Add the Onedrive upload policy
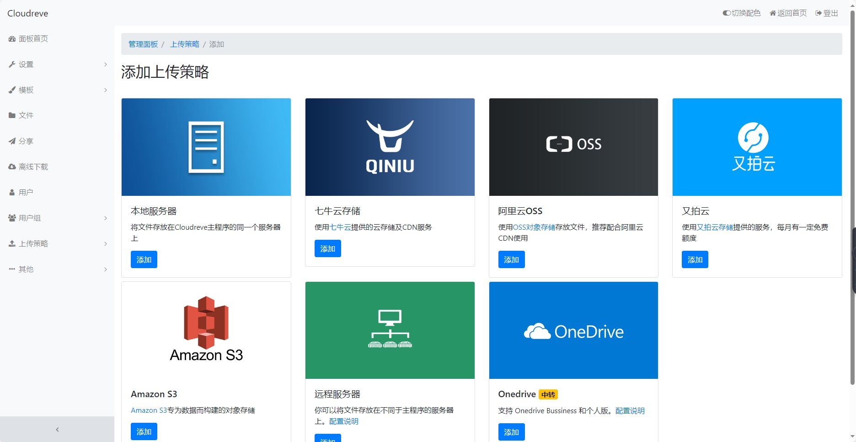The width and height of the screenshot is (856, 442). pos(511,432)
